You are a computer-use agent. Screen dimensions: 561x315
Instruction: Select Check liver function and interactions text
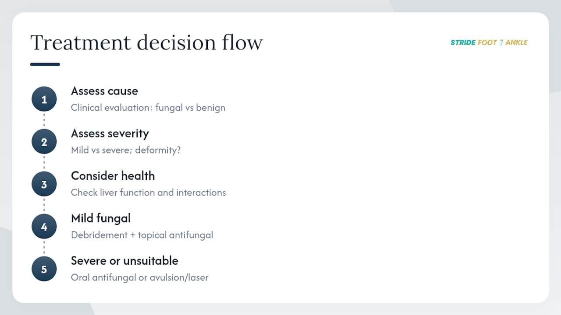click(149, 192)
